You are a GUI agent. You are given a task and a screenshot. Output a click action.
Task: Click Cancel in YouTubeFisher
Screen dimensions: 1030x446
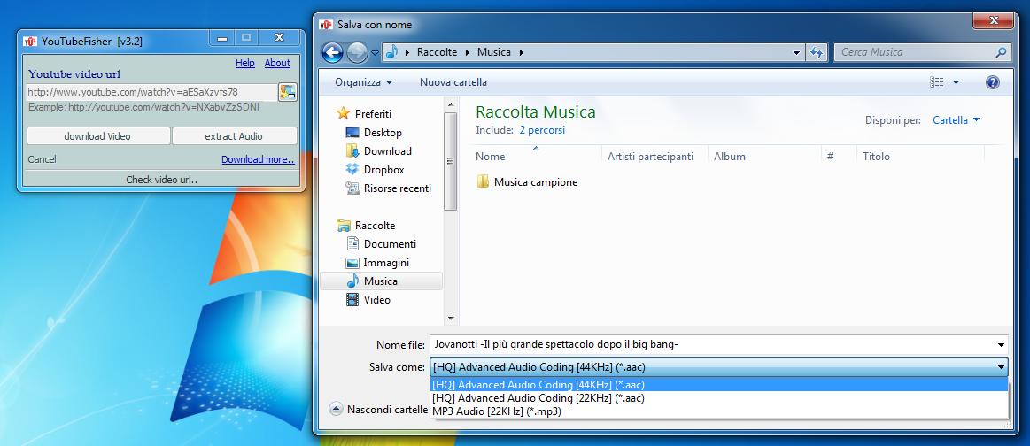(42, 159)
